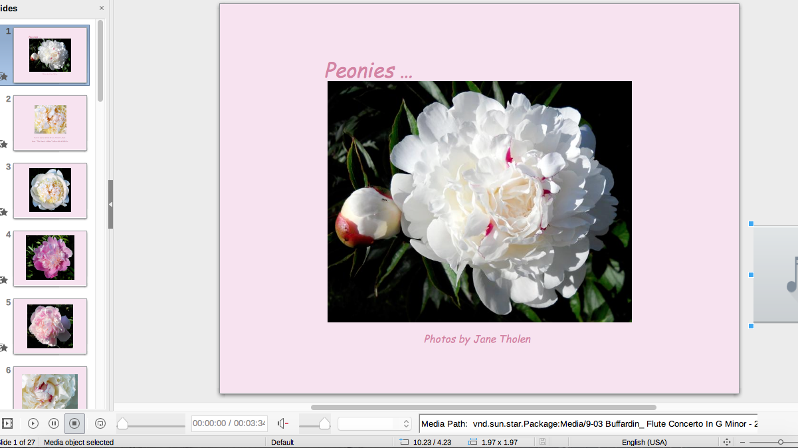Play the selected media object
Image resolution: width=798 pixels, height=448 pixels.
pyautogui.click(x=33, y=423)
